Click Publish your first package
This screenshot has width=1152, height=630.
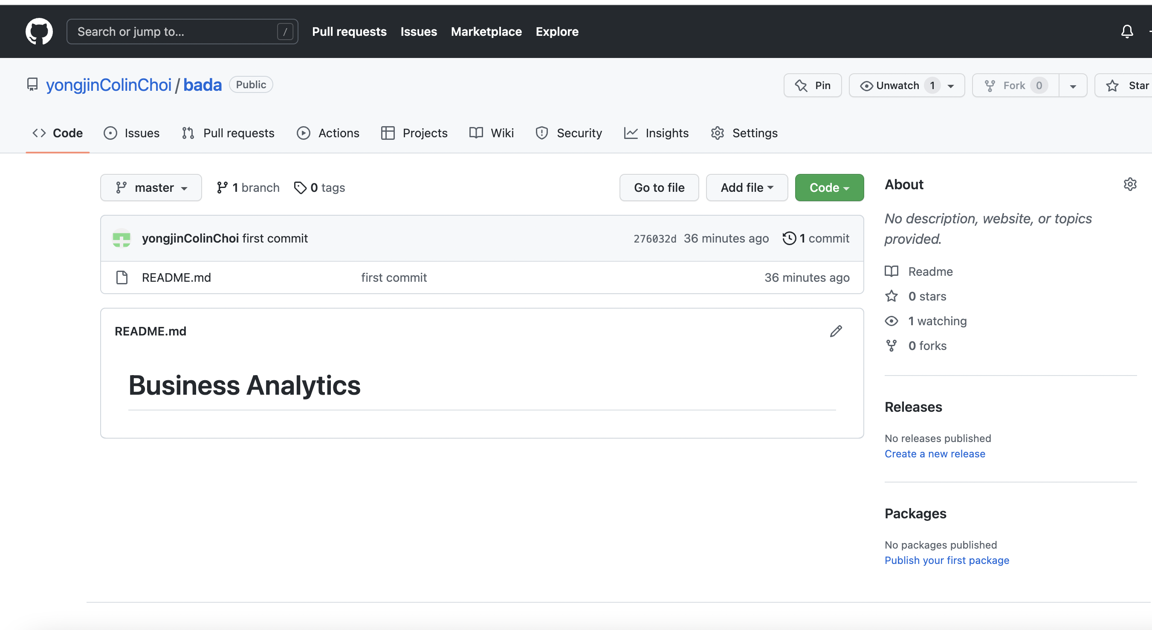tap(947, 560)
